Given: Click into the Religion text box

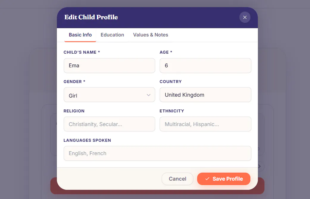Looking at the screenshot, I should point(109,124).
